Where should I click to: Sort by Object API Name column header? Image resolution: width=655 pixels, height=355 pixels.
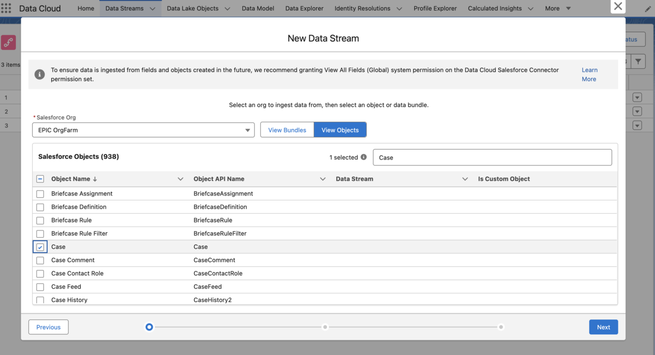tap(219, 179)
